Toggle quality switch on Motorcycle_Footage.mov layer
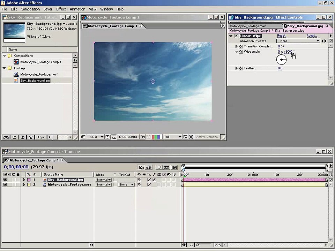Screen dimensions: 335x251 [x=149, y=185]
